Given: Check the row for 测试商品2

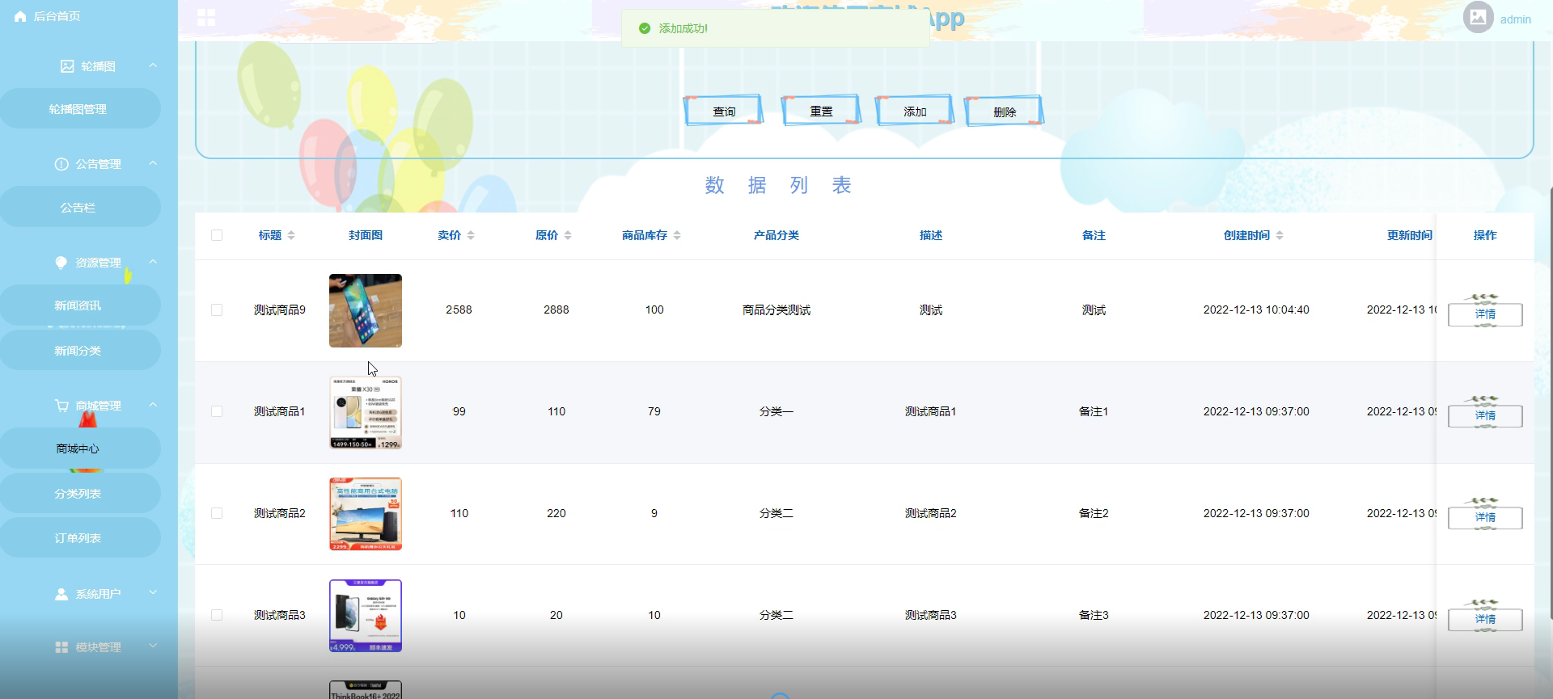Looking at the screenshot, I should click(x=217, y=513).
